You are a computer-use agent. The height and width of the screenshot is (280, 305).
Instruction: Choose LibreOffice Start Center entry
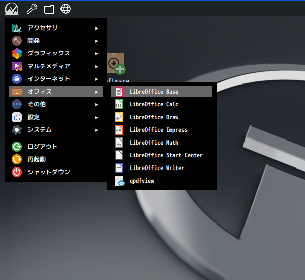[x=166, y=155]
